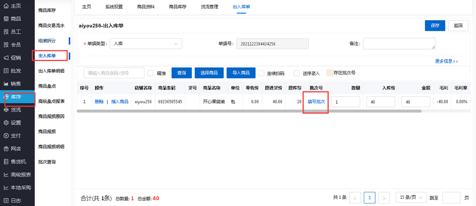Screen dimensions: 476x206
Task: Open the 单据类型 dropdown showing 入库
Action: [x=146, y=44]
